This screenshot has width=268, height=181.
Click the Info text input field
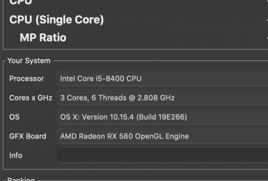pos(163,156)
